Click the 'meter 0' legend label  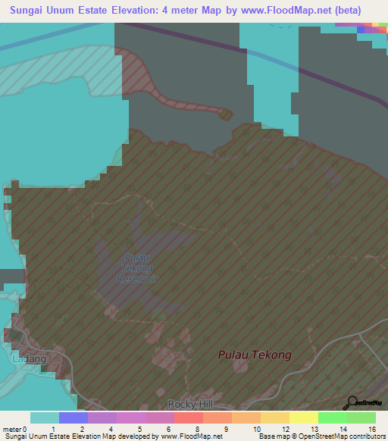(15, 429)
